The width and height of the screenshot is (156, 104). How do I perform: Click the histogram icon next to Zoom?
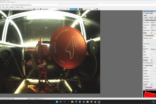(95, 9)
